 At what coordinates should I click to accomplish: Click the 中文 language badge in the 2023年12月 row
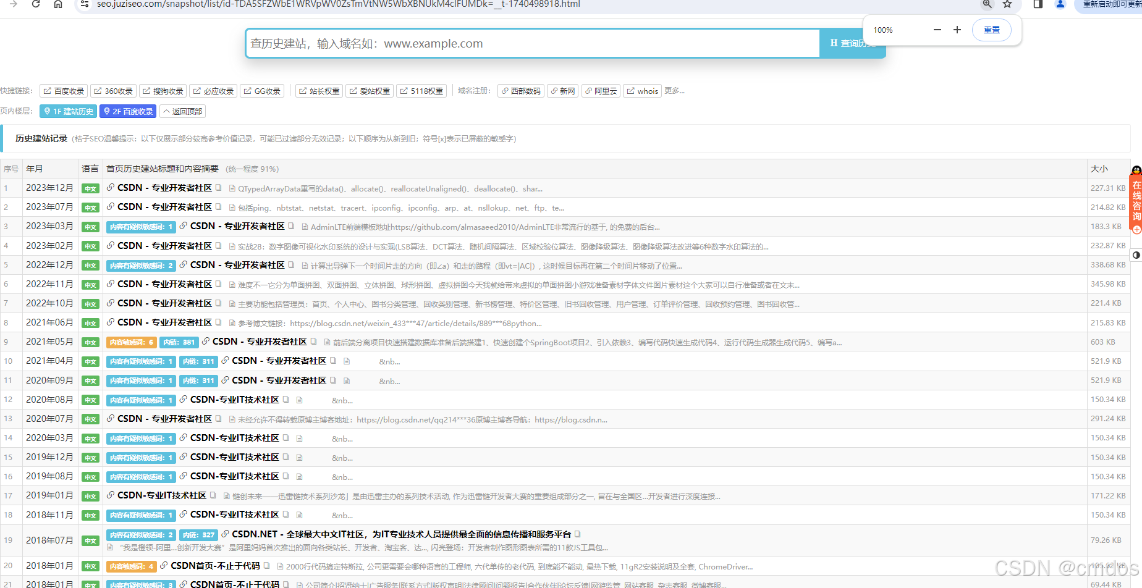click(90, 188)
